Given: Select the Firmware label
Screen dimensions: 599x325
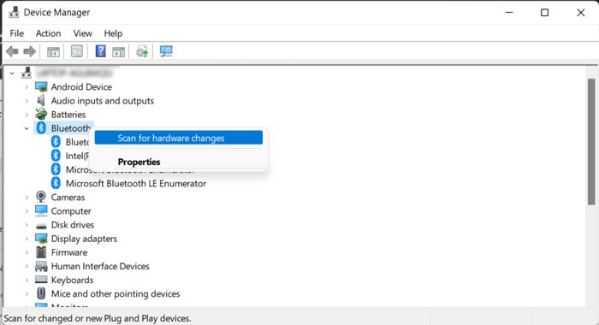Looking at the screenshot, I should coord(69,252).
